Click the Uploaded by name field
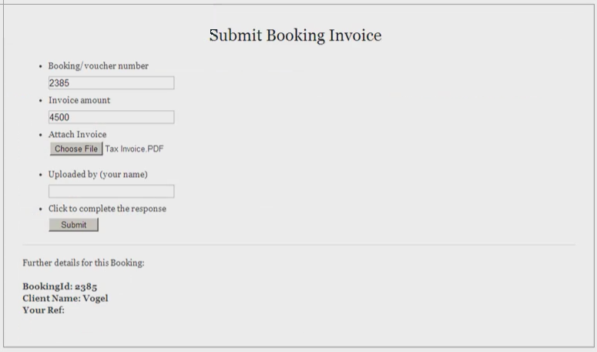597x352 pixels. 111,191
